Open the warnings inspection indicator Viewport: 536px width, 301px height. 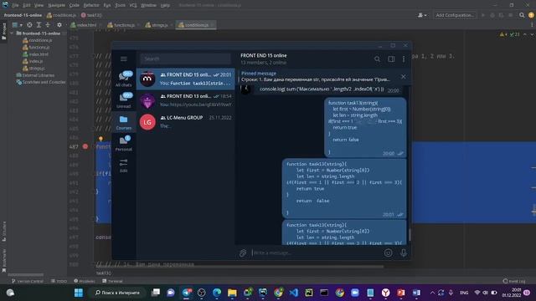coord(510,34)
